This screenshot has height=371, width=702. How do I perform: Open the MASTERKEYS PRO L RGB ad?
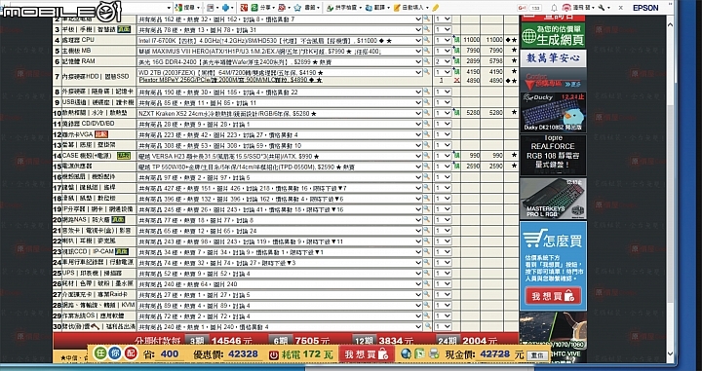(x=553, y=199)
